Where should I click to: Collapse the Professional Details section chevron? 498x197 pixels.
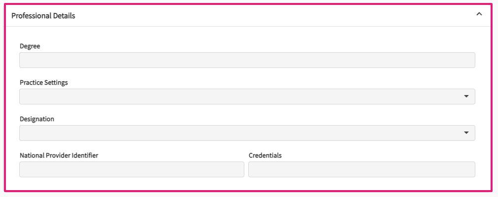pyautogui.click(x=479, y=15)
